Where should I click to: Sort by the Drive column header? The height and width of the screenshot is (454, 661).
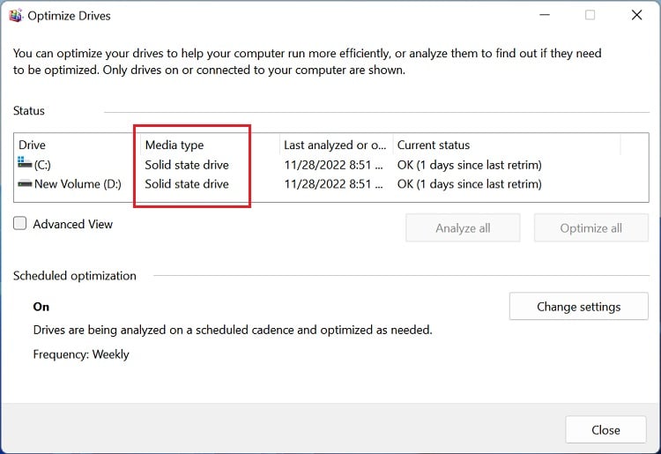coord(33,145)
